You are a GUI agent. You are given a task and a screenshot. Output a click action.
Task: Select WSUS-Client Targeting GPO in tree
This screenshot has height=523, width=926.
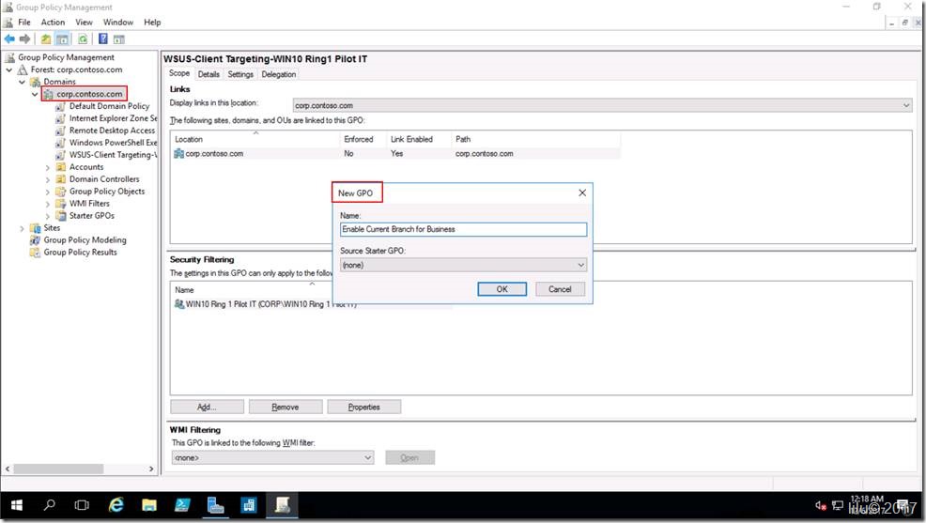pyautogui.click(x=113, y=155)
